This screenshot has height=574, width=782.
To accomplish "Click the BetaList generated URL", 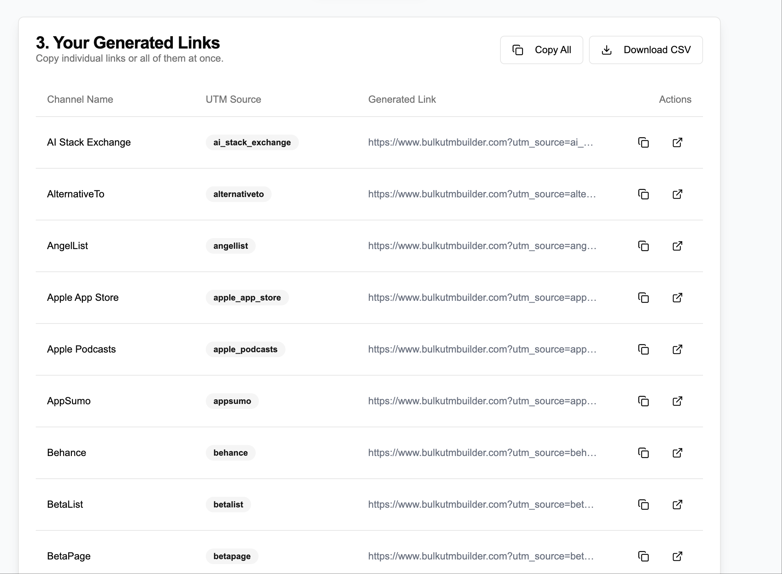I will click(481, 505).
